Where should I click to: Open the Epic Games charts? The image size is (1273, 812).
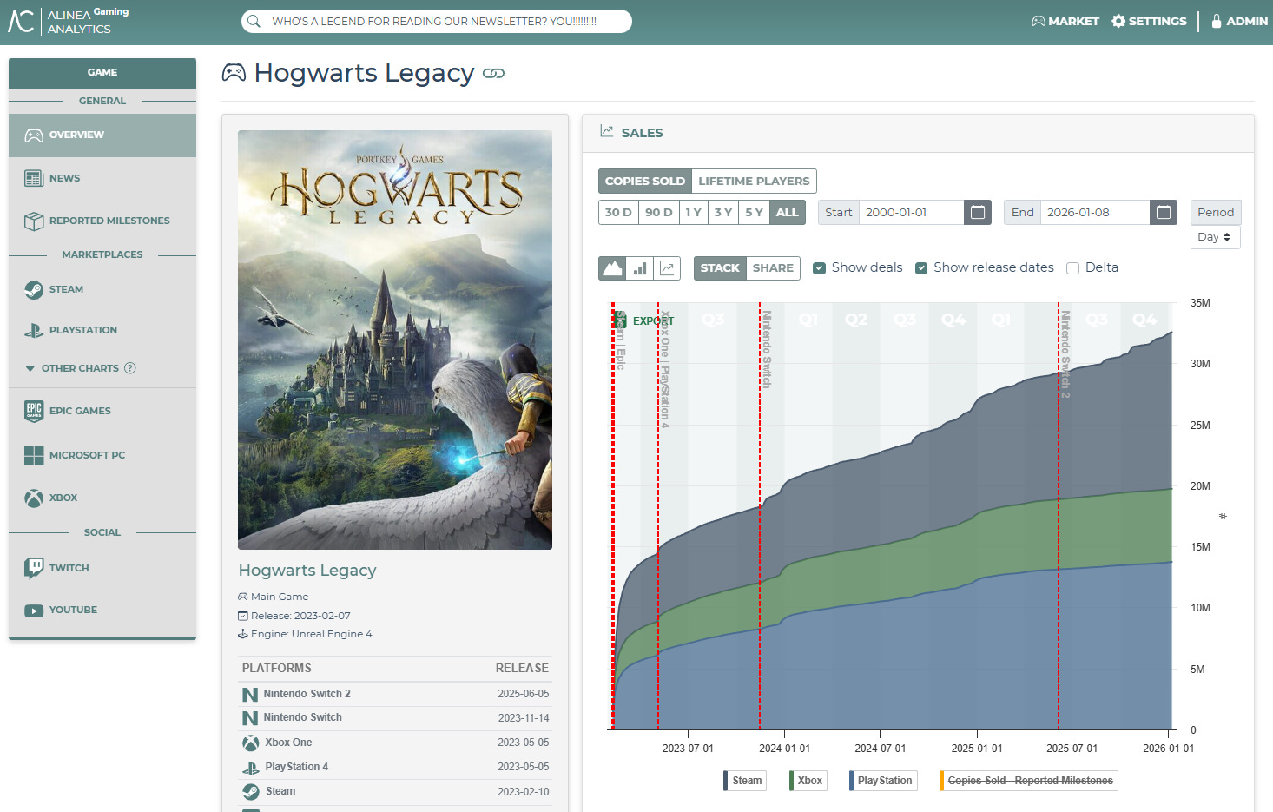[x=102, y=411]
